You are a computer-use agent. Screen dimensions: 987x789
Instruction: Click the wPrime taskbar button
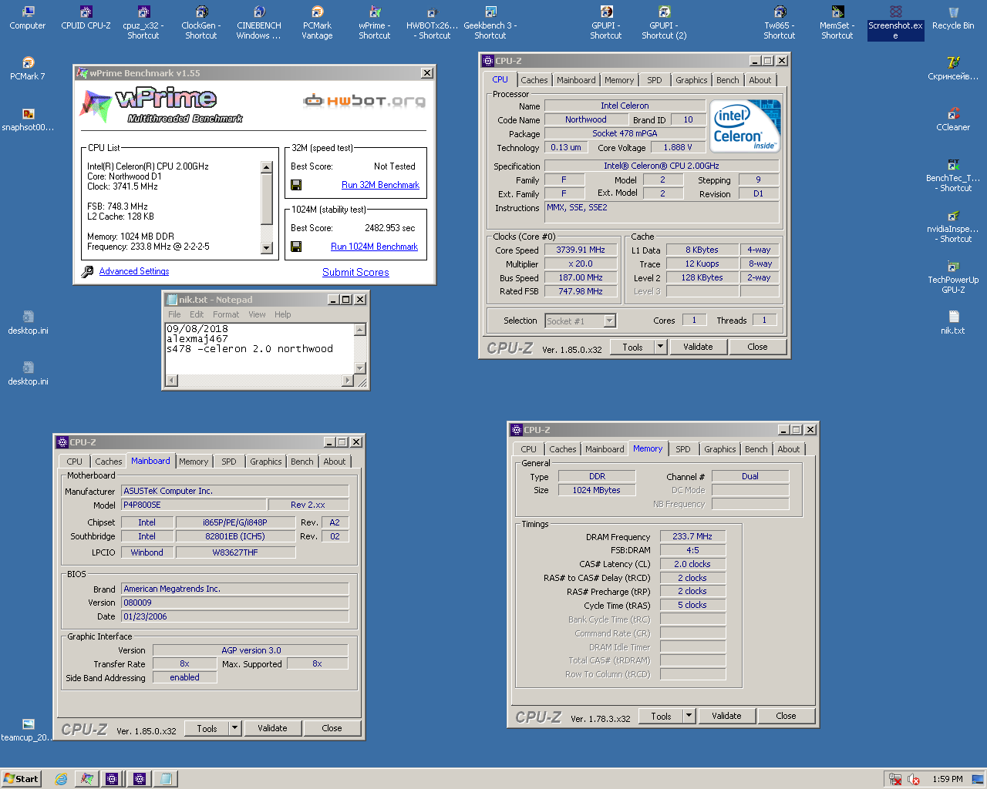coord(87,779)
